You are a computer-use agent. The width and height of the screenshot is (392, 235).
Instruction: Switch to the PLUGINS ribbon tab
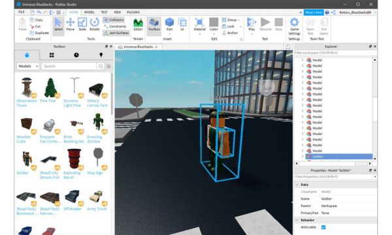click(133, 12)
